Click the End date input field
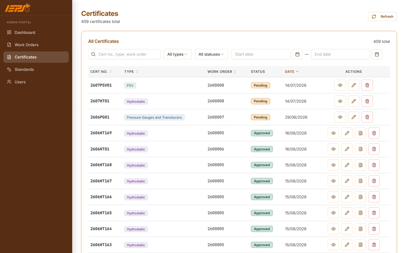Viewport: 406px width, 253px height. (x=340, y=54)
